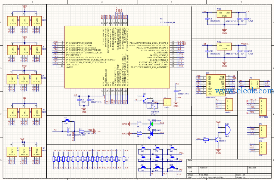Click the GND symbol below Q1
The image size is (274, 180).
click(218, 150)
